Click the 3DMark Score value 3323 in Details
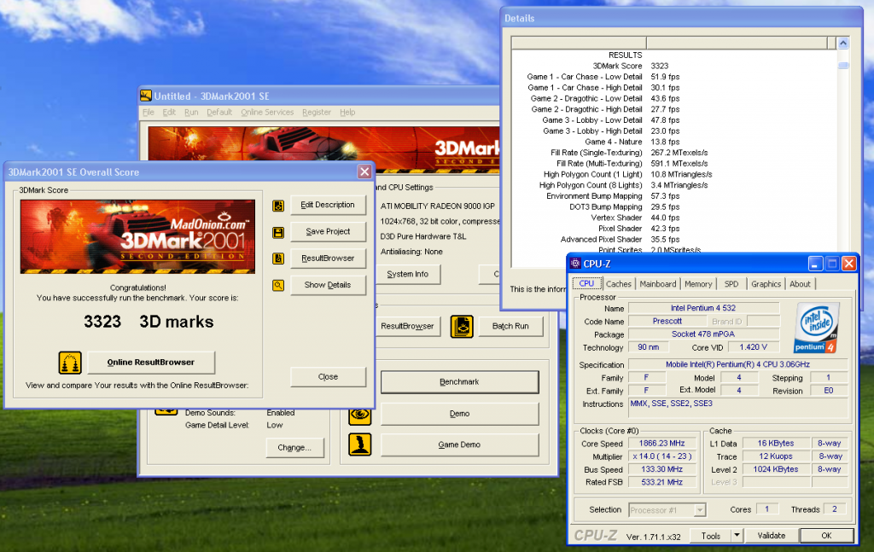The height and width of the screenshot is (552, 874). point(660,66)
